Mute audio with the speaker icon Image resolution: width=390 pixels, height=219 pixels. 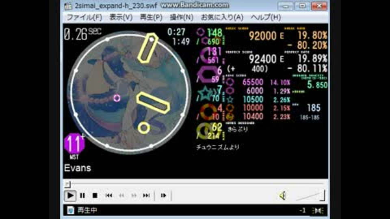(283, 196)
